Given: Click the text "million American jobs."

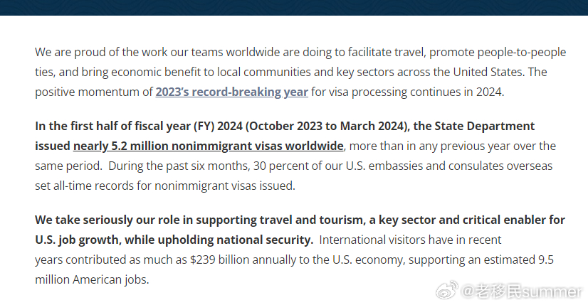Looking at the screenshot, I should pyautogui.click(x=92, y=280).
